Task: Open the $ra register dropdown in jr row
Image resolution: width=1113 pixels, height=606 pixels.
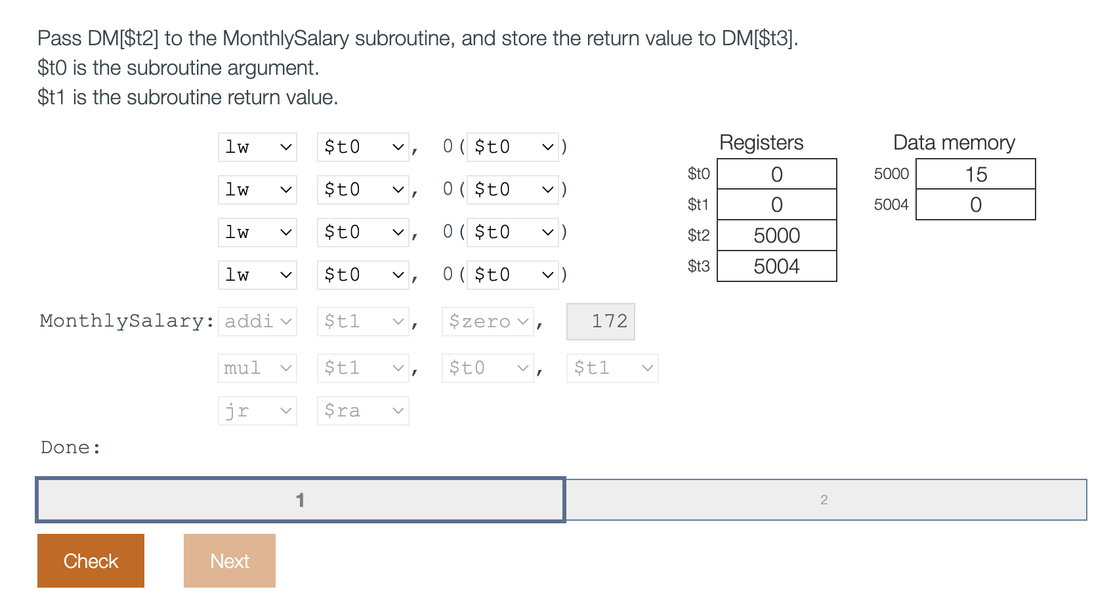Action: click(362, 410)
